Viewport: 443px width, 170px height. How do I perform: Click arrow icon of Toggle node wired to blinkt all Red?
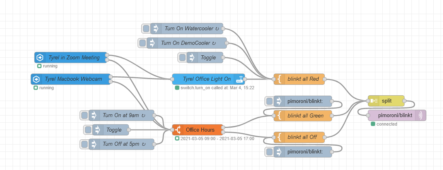point(192,57)
